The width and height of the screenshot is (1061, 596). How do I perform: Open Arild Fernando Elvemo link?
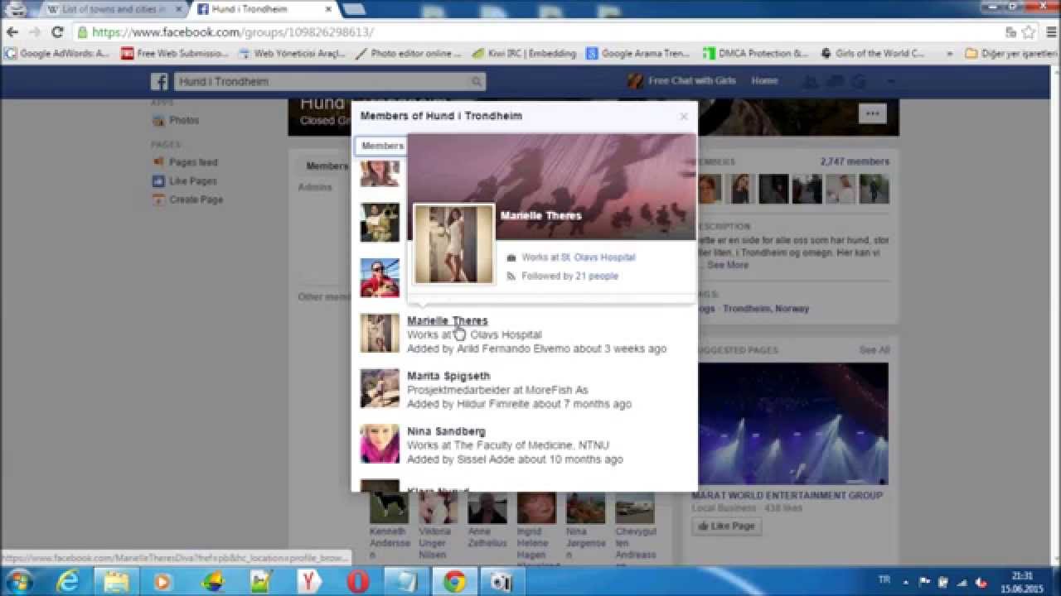click(x=513, y=348)
